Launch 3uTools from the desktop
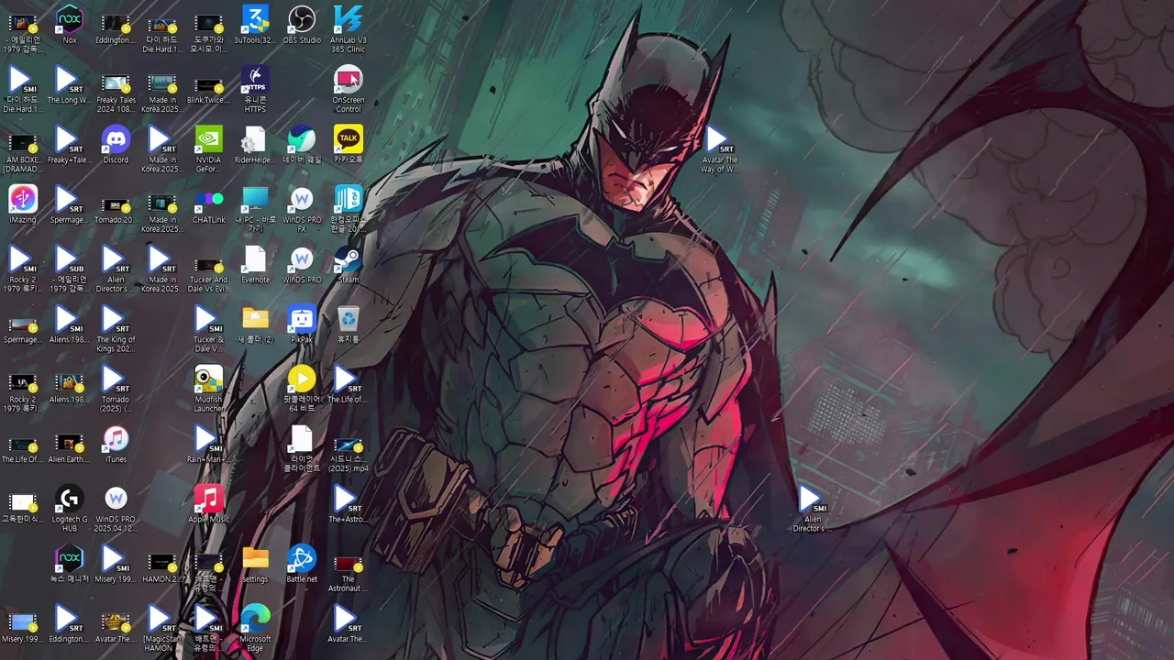The width and height of the screenshot is (1174, 660). (255, 25)
